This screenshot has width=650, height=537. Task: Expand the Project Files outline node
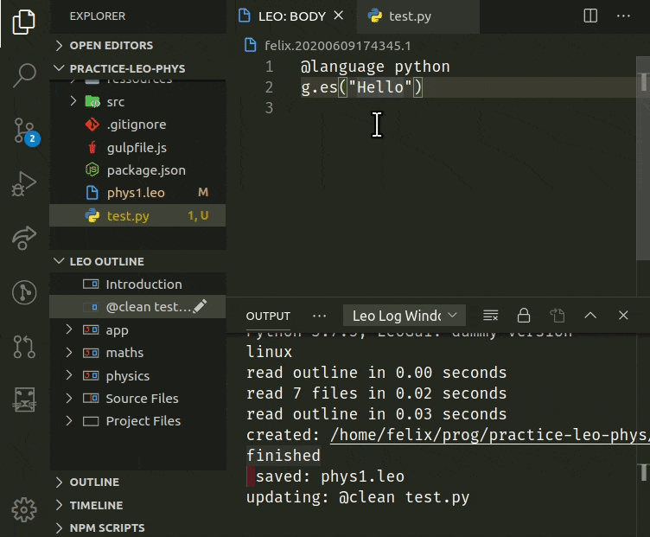(x=69, y=421)
